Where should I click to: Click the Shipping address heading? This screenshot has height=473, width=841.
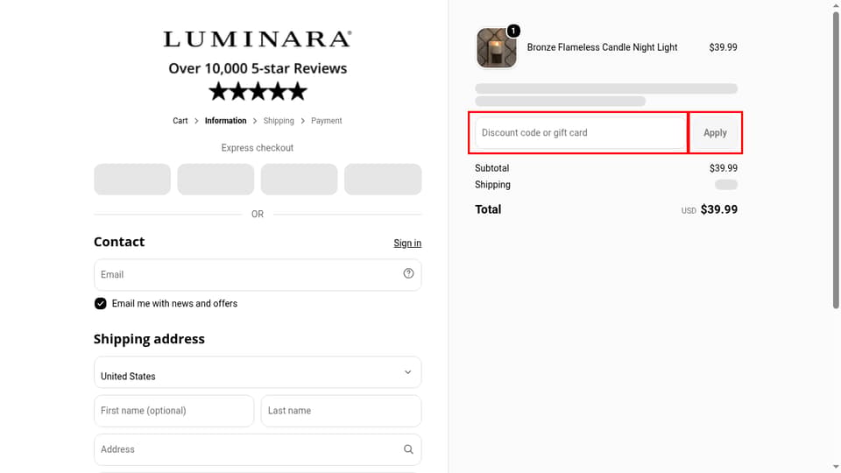(149, 339)
